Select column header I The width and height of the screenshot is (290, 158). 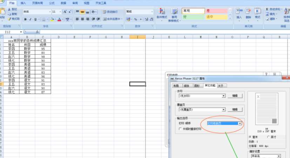[137, 37]
